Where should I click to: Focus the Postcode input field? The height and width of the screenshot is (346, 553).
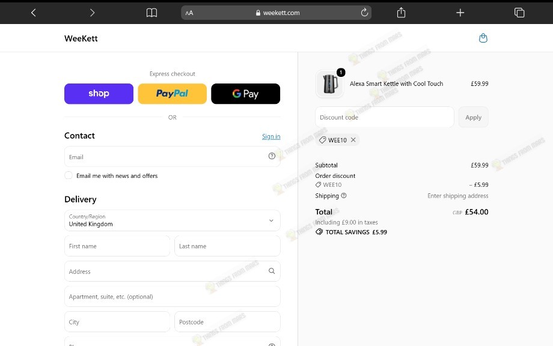[x=227, y=322]
